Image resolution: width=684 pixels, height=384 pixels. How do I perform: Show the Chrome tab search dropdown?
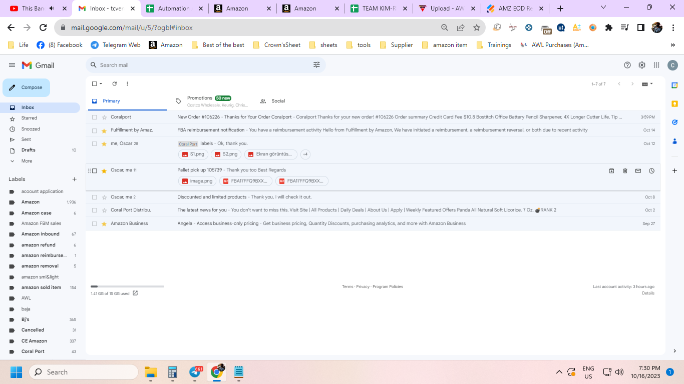tap(603, 7)
